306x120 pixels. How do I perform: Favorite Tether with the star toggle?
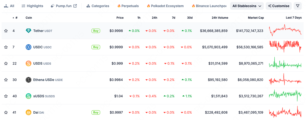coord(6,31)
